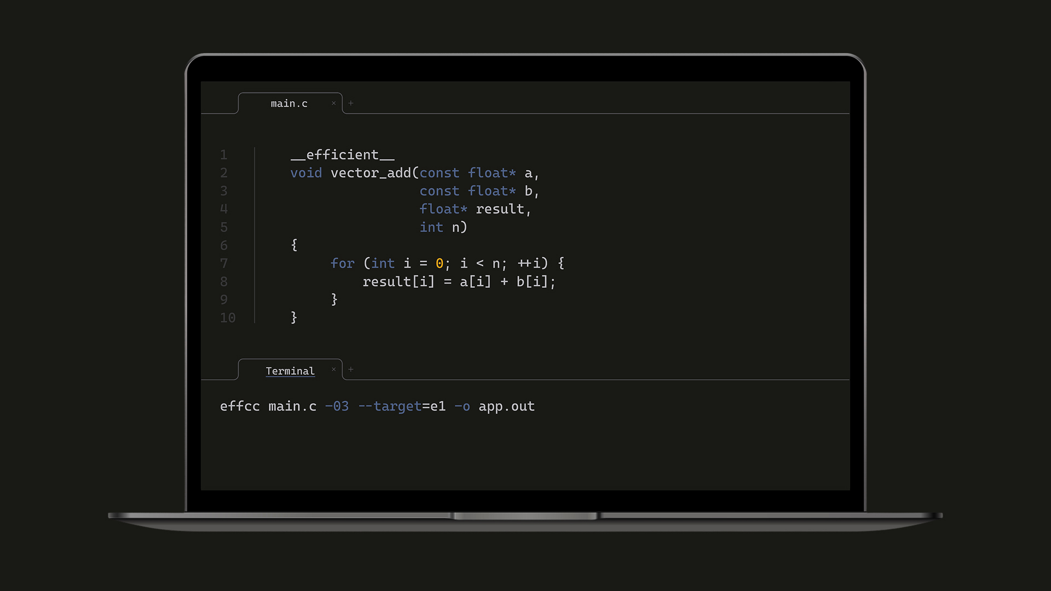Click the void keyword on line 2
The width and height of the screenshot is (1051, 591).
(306, 173)
